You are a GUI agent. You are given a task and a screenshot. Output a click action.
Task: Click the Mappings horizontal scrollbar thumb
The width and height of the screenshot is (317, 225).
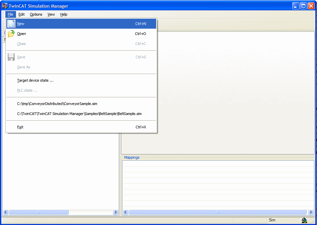click(x=218, y=212)
